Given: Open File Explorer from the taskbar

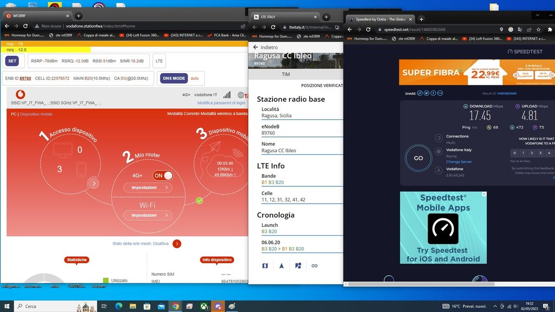Looking at the screenshot, I should [133, 307].
